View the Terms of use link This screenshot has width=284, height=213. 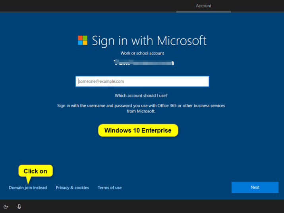click(x=110, y=188)
